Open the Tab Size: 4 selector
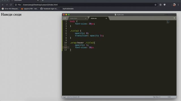 (157, 97)
